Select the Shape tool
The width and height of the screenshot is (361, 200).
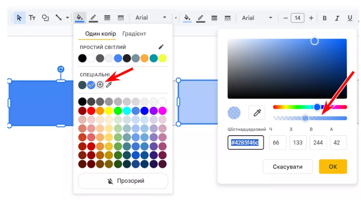(46, 18)
